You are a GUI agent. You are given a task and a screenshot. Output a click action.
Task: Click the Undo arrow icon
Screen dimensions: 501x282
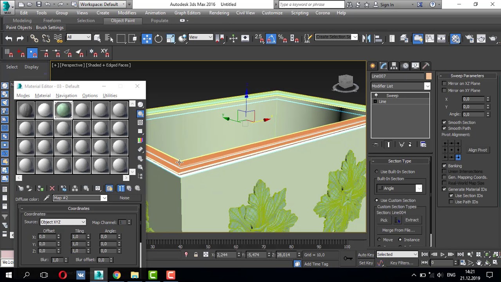9,38
